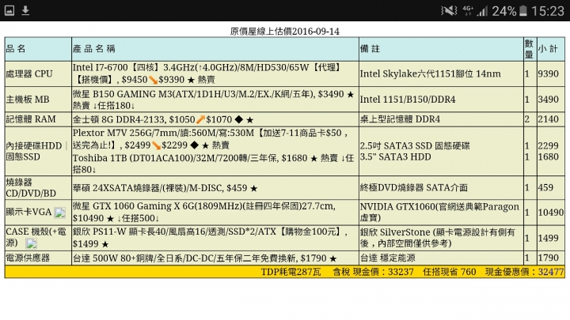The image size is (570, 320).
Task: Click the quantity 2 in the RAM row
Action: 527,119
